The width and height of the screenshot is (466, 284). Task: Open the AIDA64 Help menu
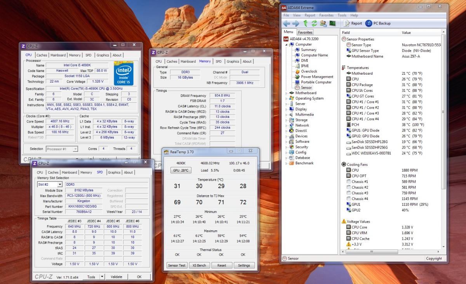[354, 15]
